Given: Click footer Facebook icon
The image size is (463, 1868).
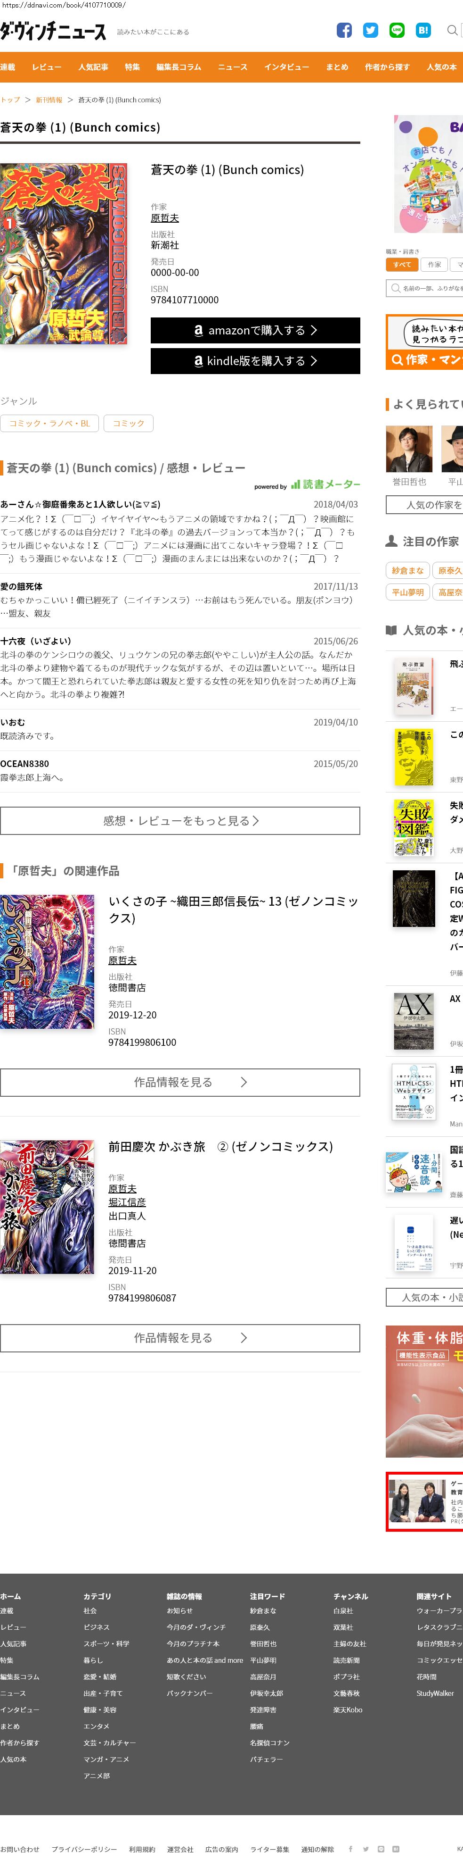Looking at the screenshot, I should click(351, 1848).
